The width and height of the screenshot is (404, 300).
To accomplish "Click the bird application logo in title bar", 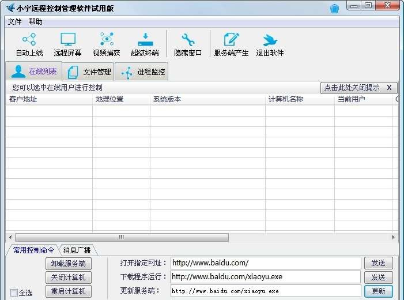I will (10, 7).
